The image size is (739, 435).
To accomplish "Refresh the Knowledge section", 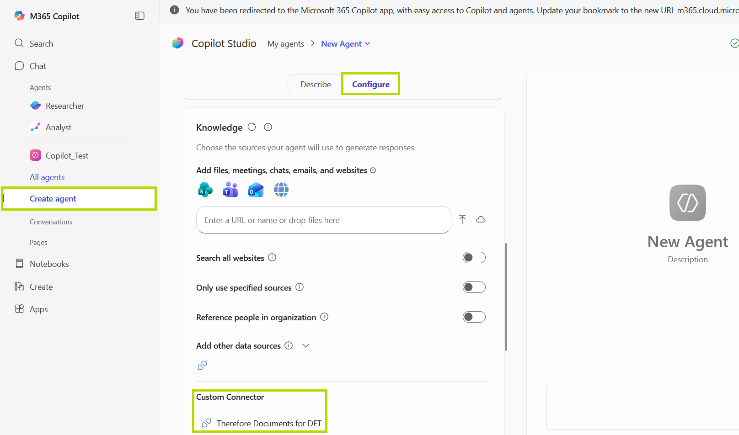I will 252,127.
